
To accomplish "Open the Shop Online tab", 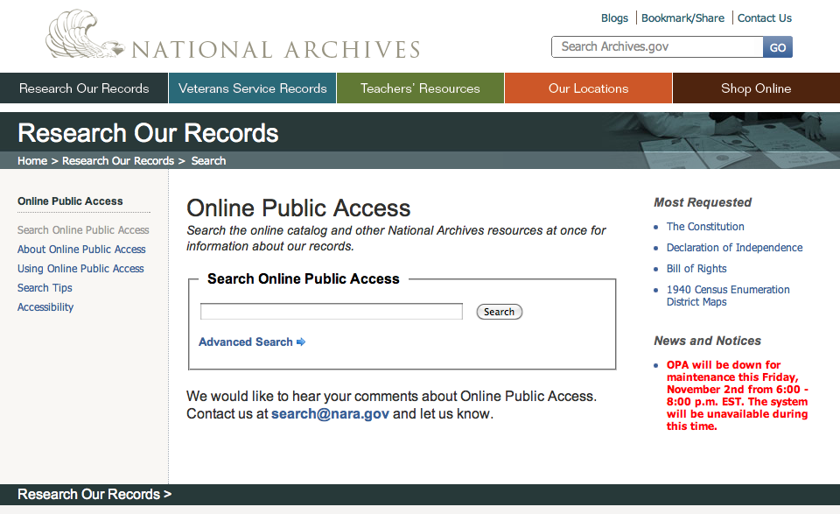I will coord(756,88).
